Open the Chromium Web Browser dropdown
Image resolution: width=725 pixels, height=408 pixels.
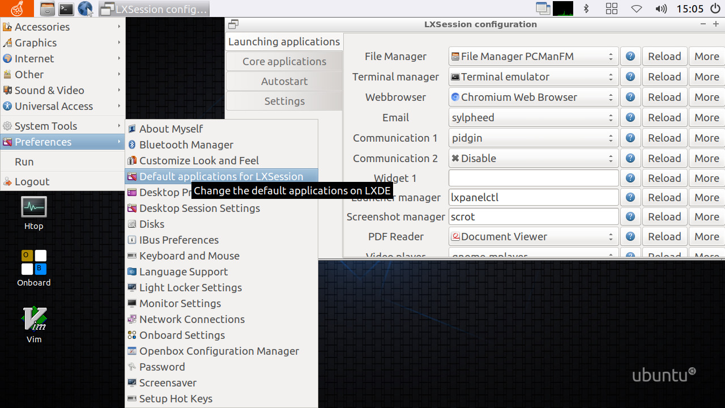click(x=534, y=97)
